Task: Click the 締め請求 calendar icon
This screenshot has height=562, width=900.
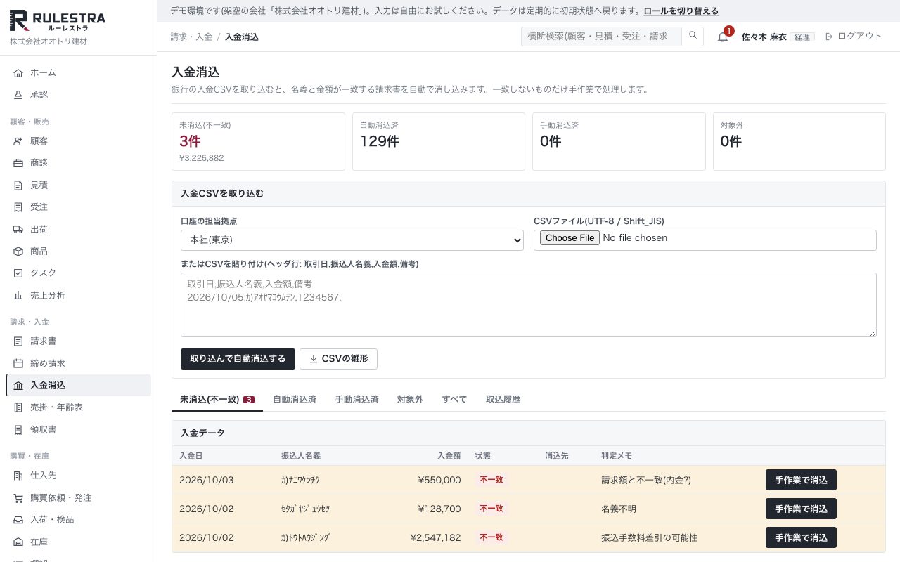Action: tap(18, 364)
